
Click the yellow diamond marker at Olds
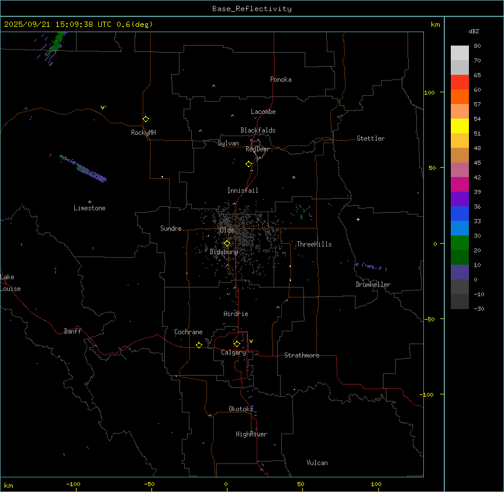tap(227, 244)
